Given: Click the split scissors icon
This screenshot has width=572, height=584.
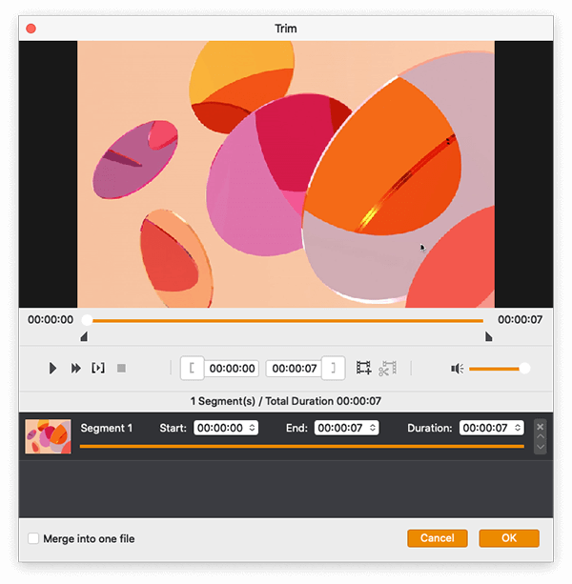Looking at the screenshot, I should point(387,368).
